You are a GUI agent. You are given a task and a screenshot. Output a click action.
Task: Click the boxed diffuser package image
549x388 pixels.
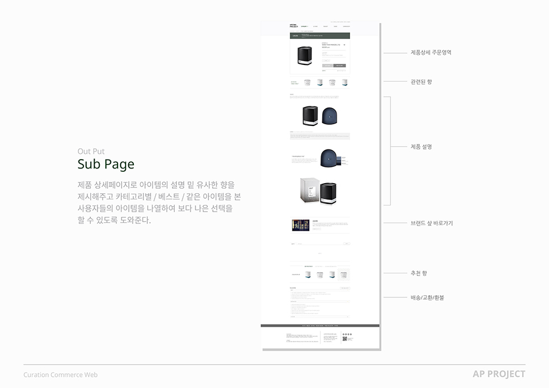click(x=310, y=190)
